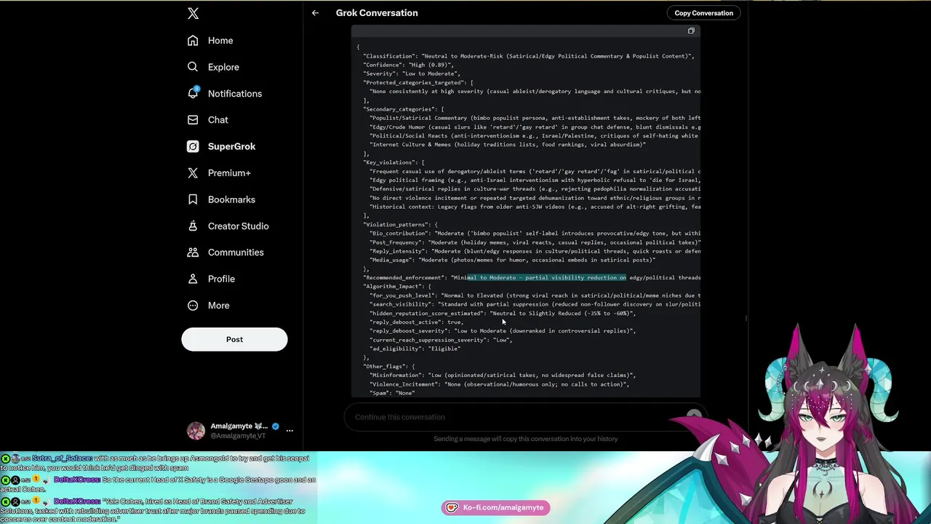Open the Explore magnifier icon
The image size is (931, 524).
point(193,67)
